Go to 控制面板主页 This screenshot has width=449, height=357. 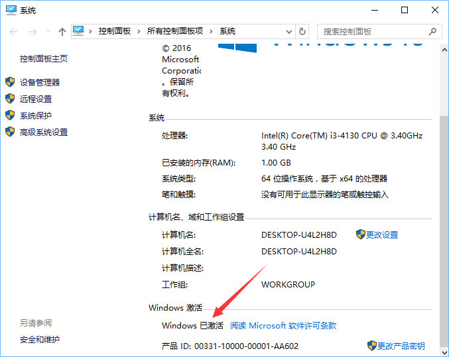[44, 58]
